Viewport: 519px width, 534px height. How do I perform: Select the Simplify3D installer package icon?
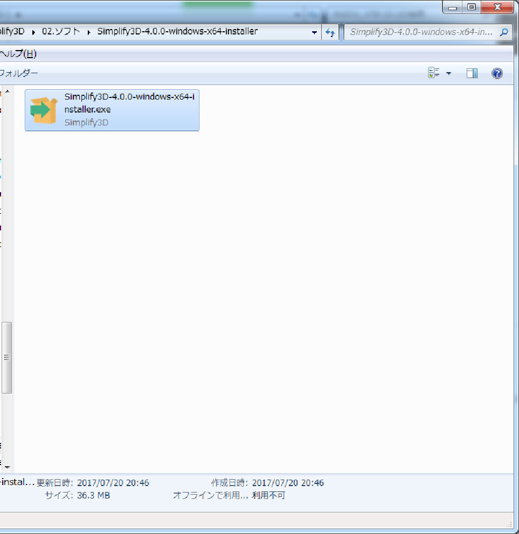coord(44,110)
